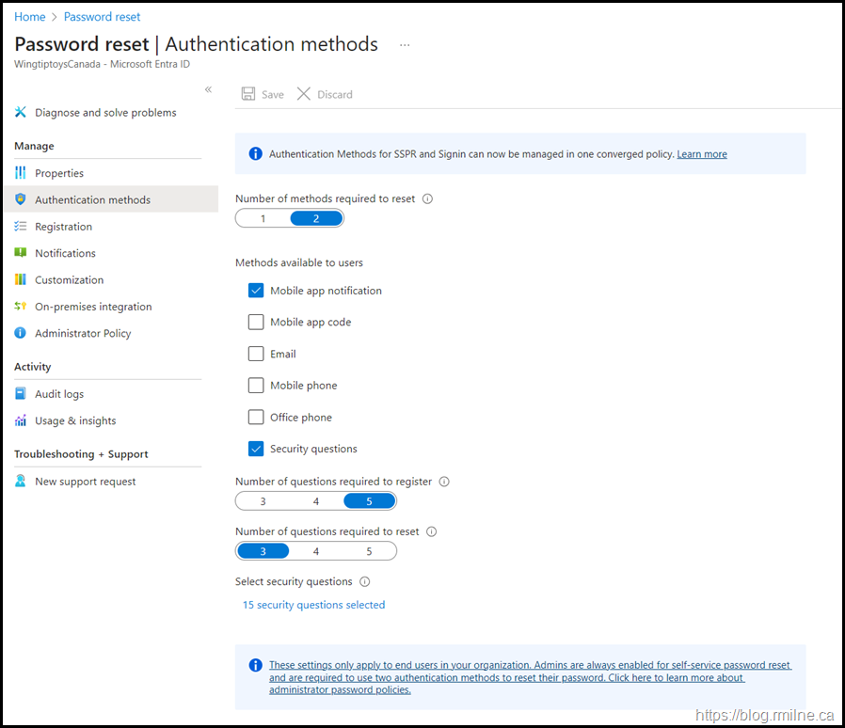Open the ellipsis more options menu
845x728 pixels.
pyautogui.click(x=405, y=45)
